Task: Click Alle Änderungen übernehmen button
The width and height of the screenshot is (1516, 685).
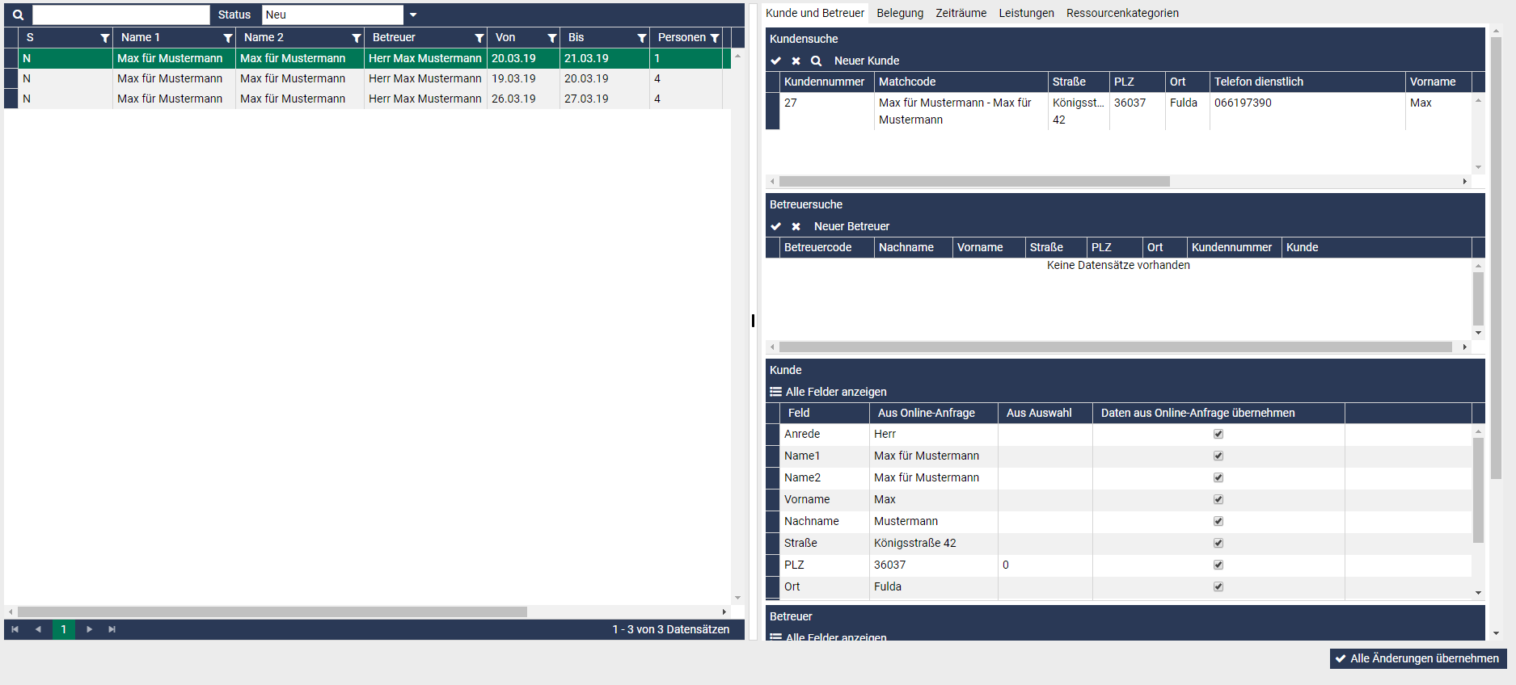Action: pyautogui.click(x=1418, y=658)
